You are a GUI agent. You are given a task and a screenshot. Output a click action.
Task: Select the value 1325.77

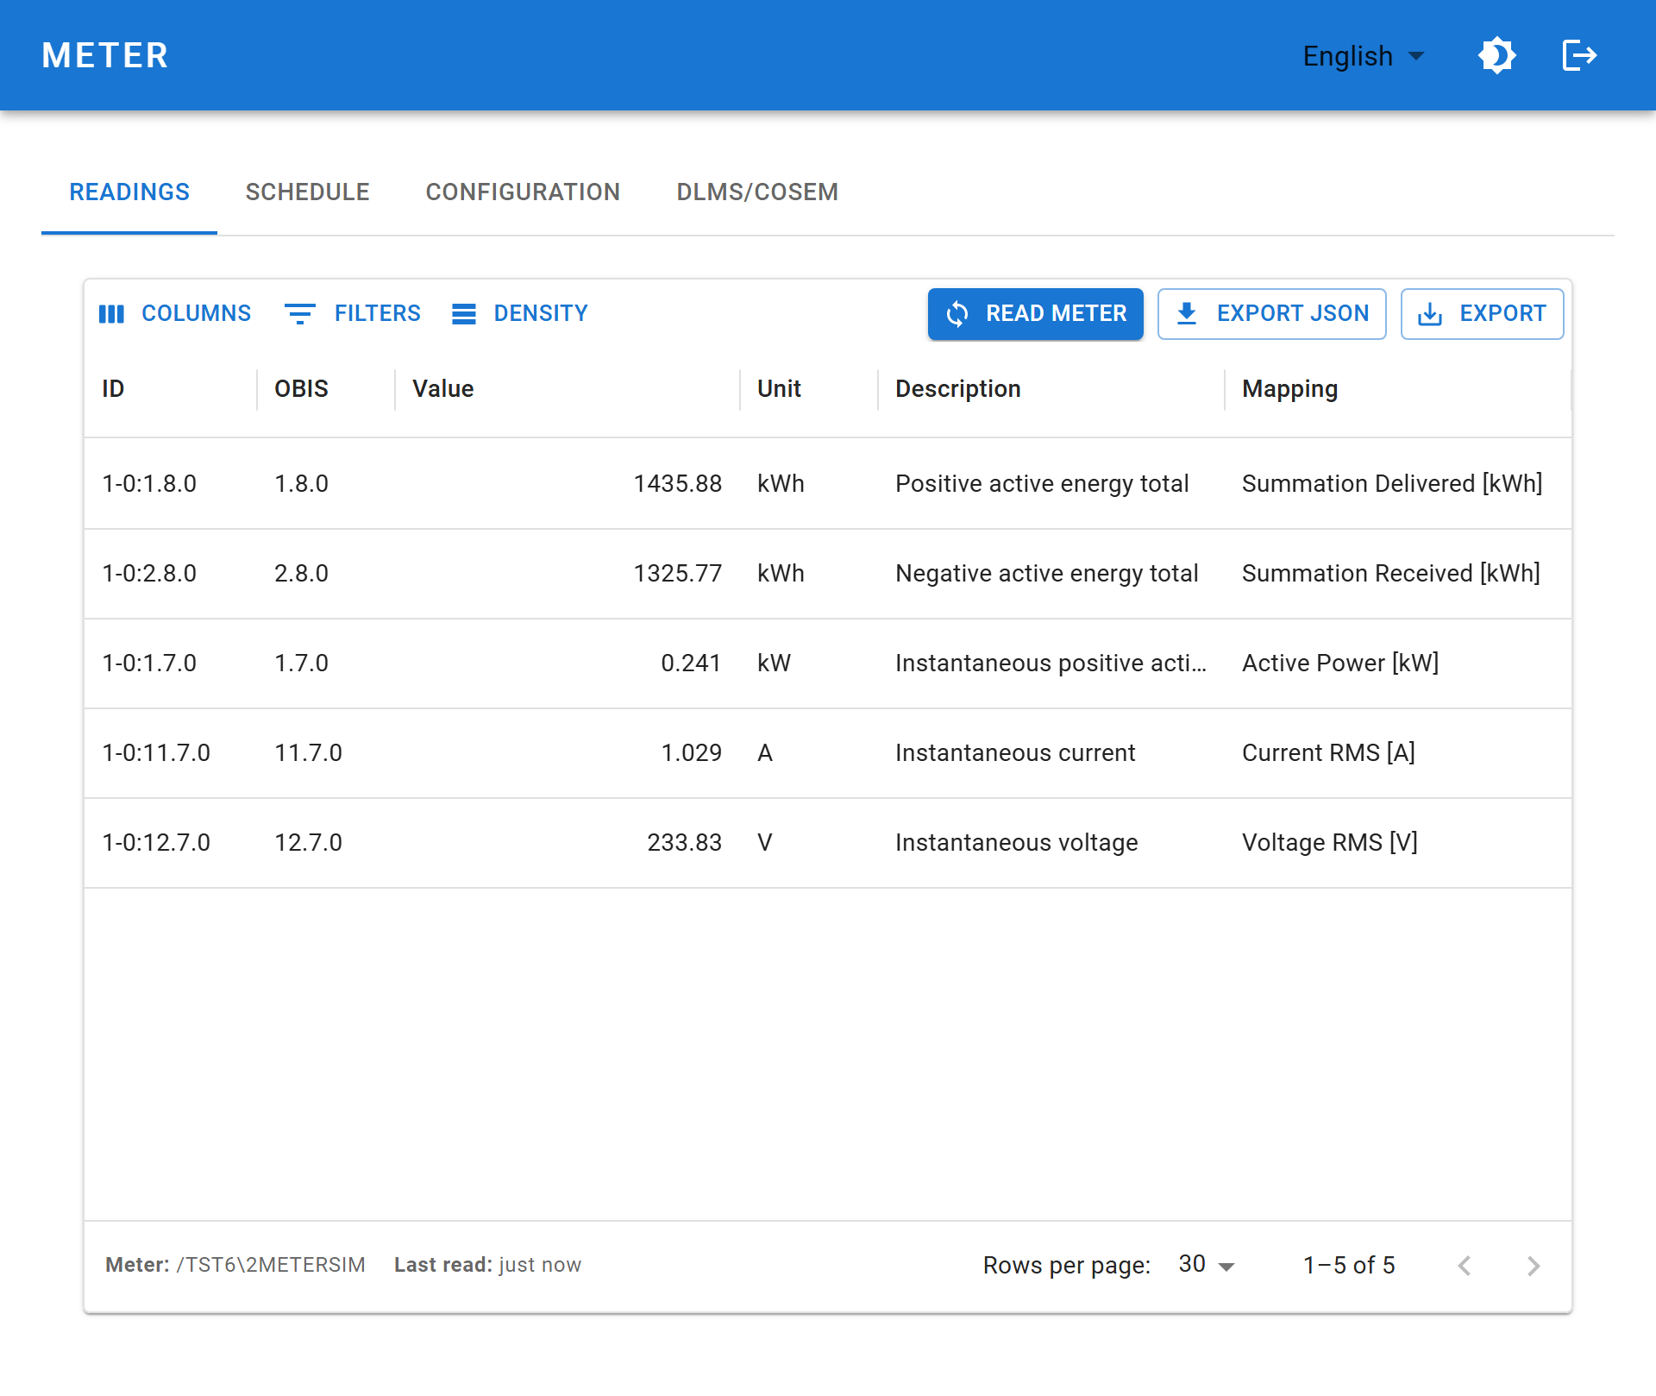pyautogui.click(x=678, y=573)
